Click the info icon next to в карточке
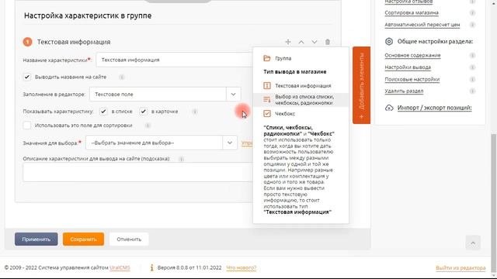 tap(195, 112)
